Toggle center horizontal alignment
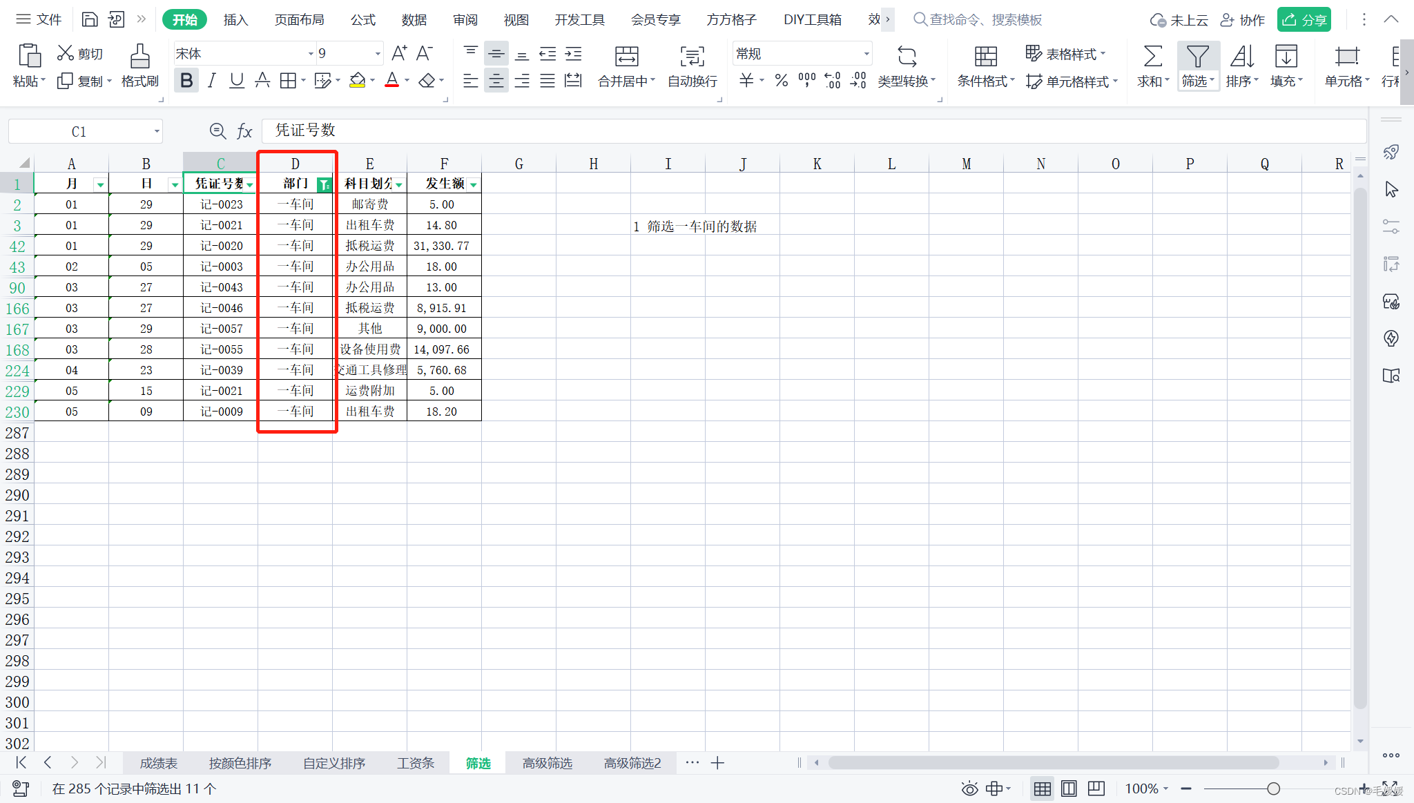 point(496,81)
